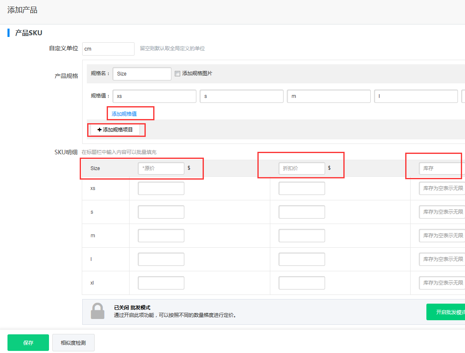Click the gray lock icon for wholesale mode
Image resolution: width=465 pixels, height=353 pixels.
[x=98, y=311]
